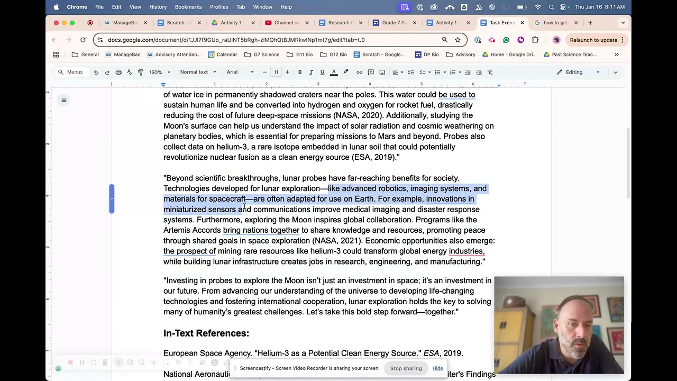Toggle italic formatting
Viewport: 677px width, 381px height.
click(311, 72)
